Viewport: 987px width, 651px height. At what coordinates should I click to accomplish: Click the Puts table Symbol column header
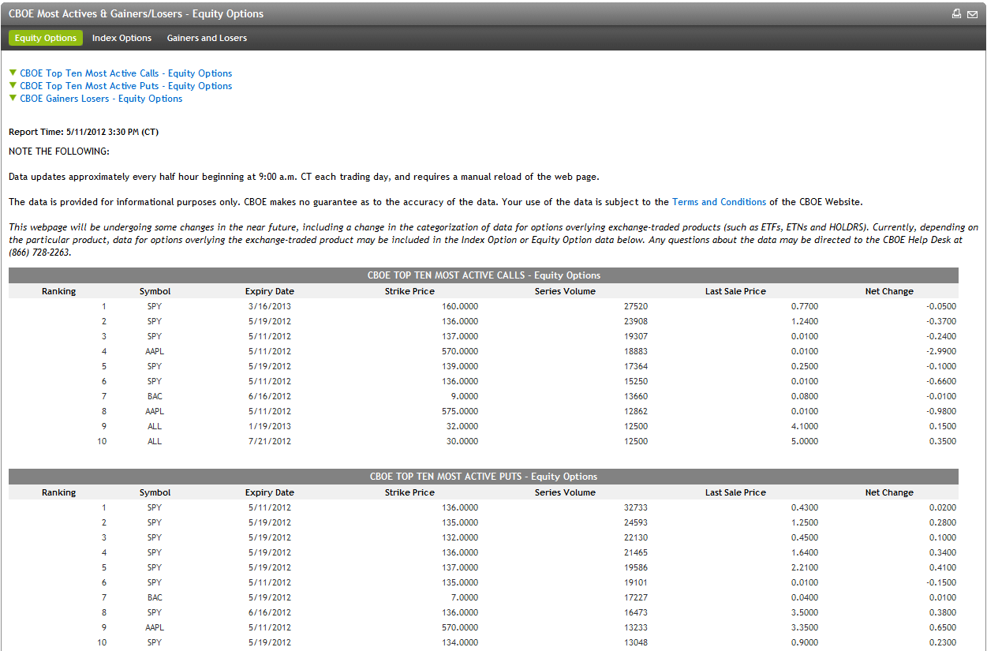point(155,492)
